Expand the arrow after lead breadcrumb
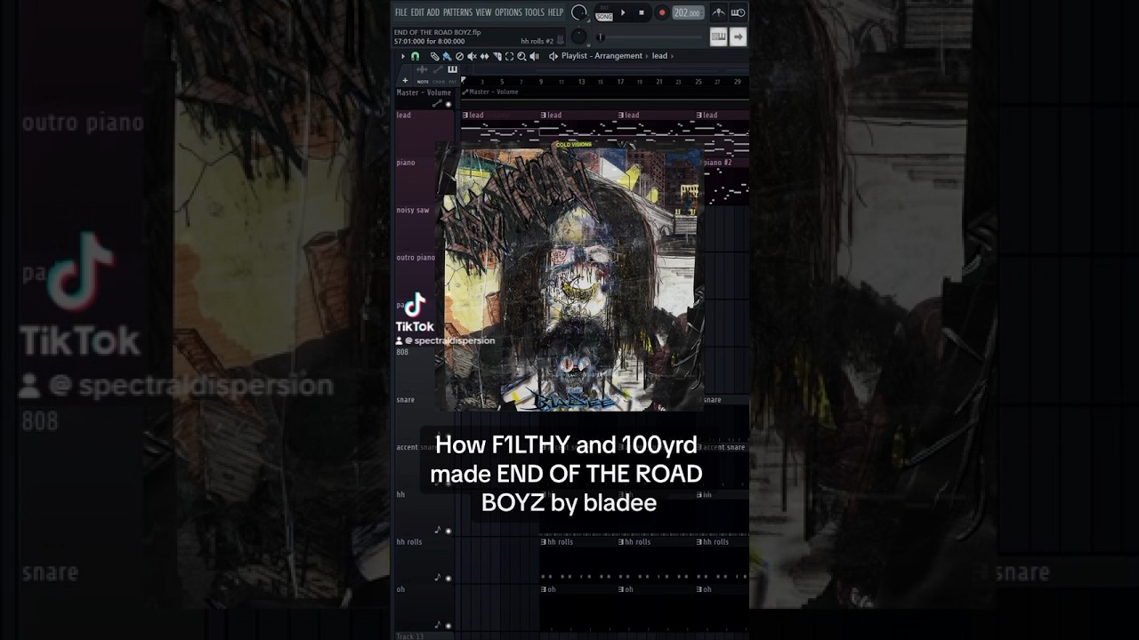 pyautogui.click(x=673, y=56)
